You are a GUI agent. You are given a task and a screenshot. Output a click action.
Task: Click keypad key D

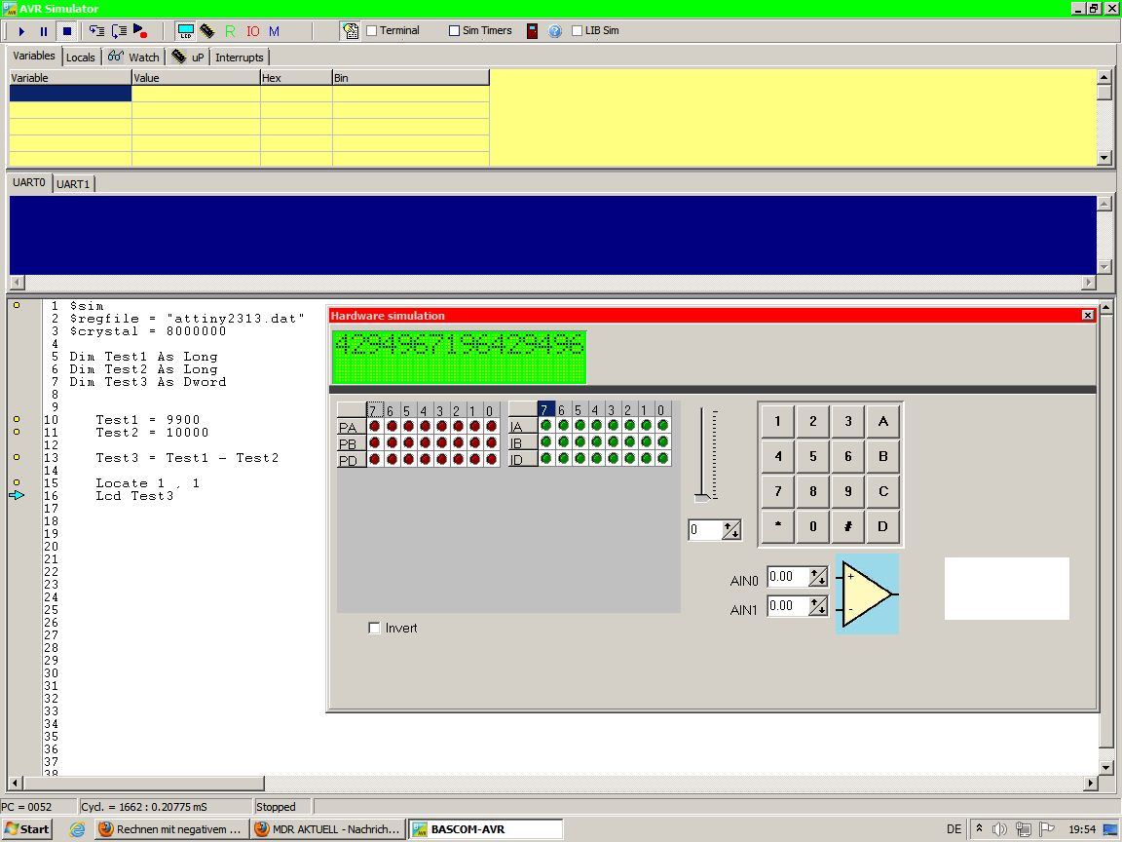pos(883,526)
